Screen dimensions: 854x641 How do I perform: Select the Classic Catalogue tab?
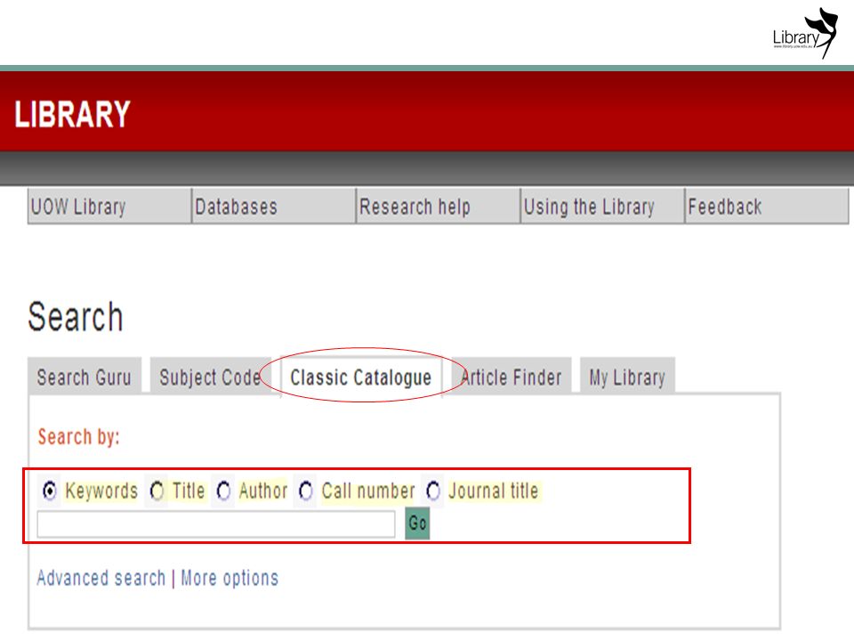(360, 377)
